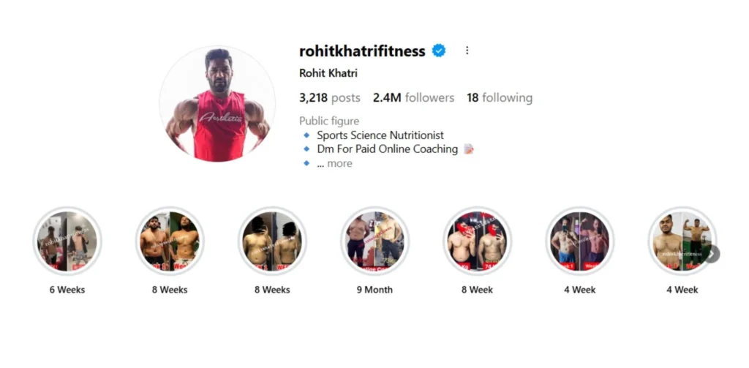Click the Public figure category text
This screenshot has width=749, height=368.
tap(329, 121)
